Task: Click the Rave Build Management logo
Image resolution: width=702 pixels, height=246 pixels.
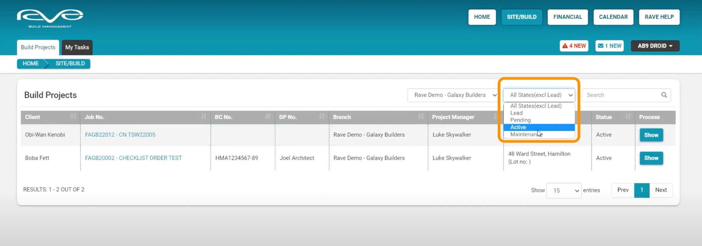Action: pyautogui.click(x=50, y=18)
